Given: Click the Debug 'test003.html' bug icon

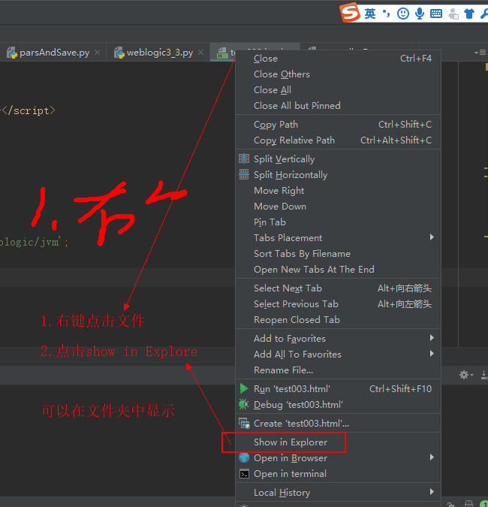Looking at the screenshot, I should pyautogui.click(x=244, y=404).
